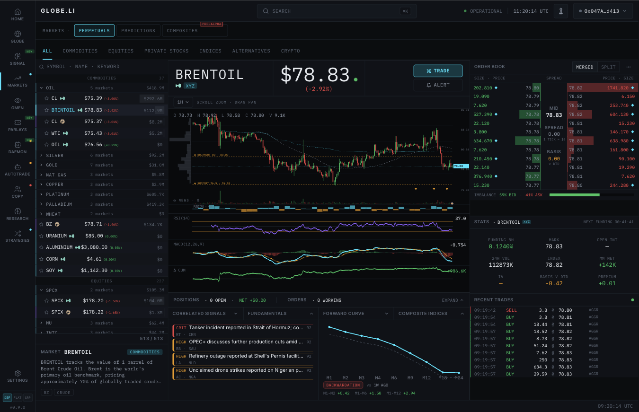Select DEF list layout
Screen dimensions: 639x412
[8, 398]
